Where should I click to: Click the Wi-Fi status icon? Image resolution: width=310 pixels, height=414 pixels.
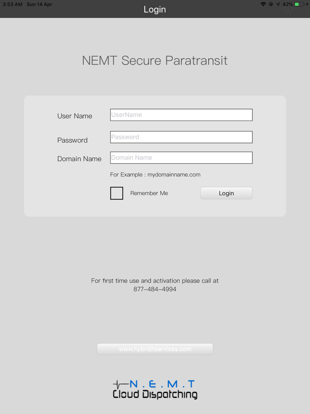coord(263,4)
